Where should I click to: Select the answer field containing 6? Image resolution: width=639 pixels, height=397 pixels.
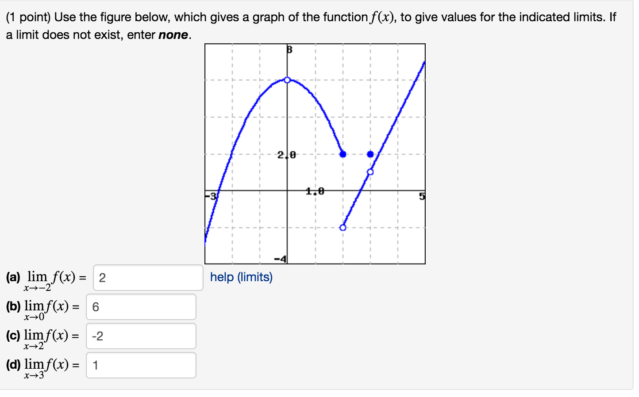pos(141,307)
